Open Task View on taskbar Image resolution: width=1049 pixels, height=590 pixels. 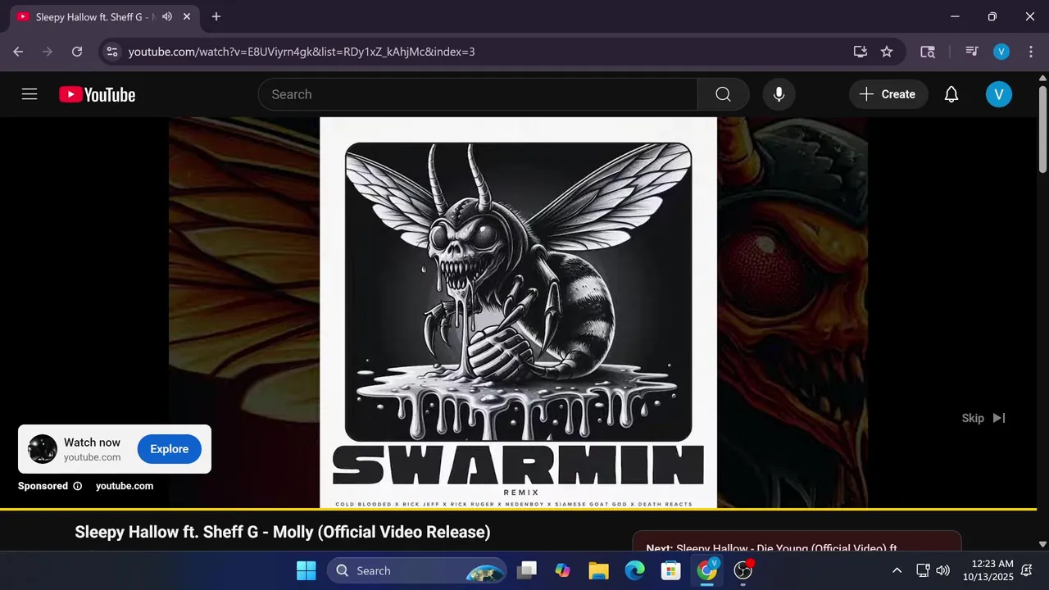click(x=527, y=570)
